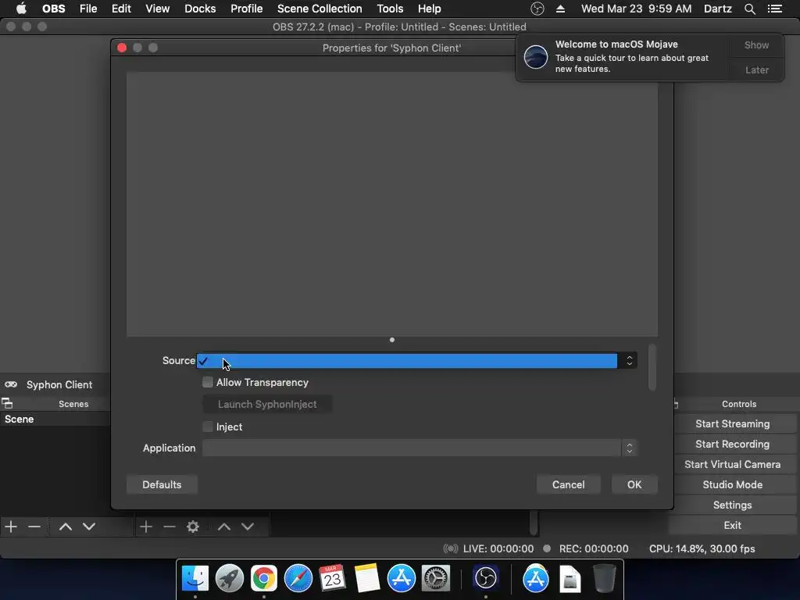Move source up with arrow icon
The height and width of the screenshot is (600, 800).
(224, 526)
